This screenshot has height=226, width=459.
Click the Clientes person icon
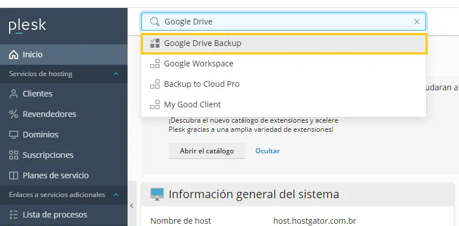pos(14,94)
